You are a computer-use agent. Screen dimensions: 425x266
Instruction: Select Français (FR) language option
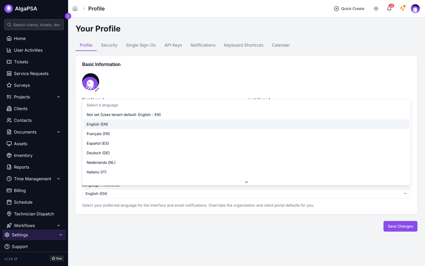coord(246,134)
